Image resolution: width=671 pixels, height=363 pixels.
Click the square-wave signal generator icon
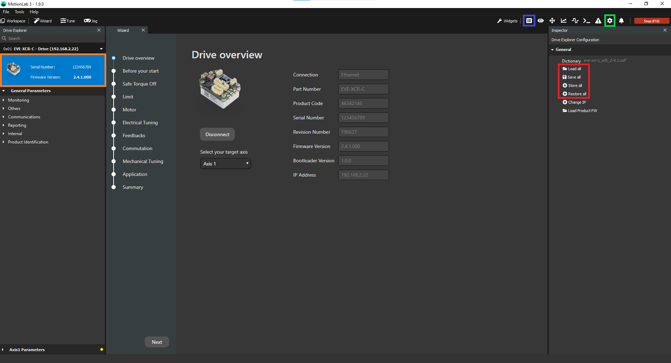(575, 21)
